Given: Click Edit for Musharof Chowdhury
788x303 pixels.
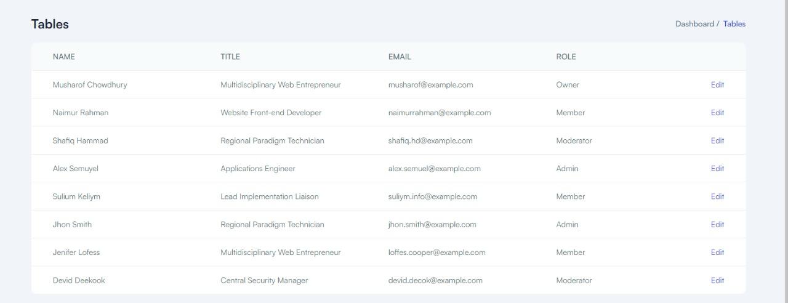Looking at the screenshot, I should pyautogui.click(x=717, y=85).
